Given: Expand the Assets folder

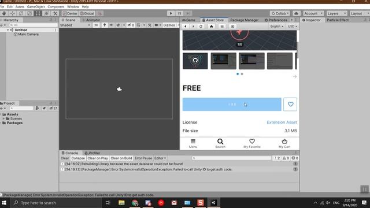Looking at the screenshot, I should 1,114.
